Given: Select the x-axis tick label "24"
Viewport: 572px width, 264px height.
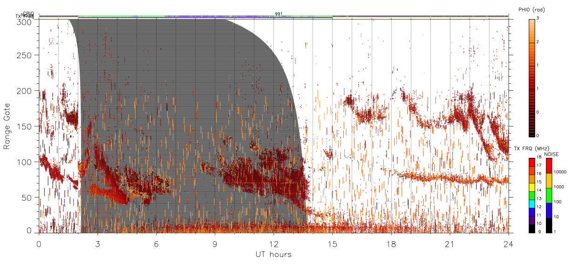Looking at the screenshot, I should click(509, 244).
